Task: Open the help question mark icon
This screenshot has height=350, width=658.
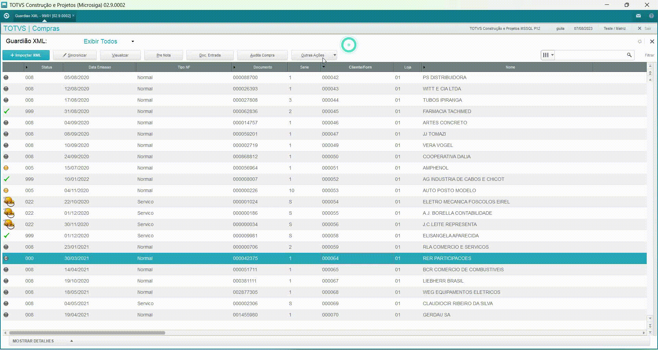Action: point(651,16)
